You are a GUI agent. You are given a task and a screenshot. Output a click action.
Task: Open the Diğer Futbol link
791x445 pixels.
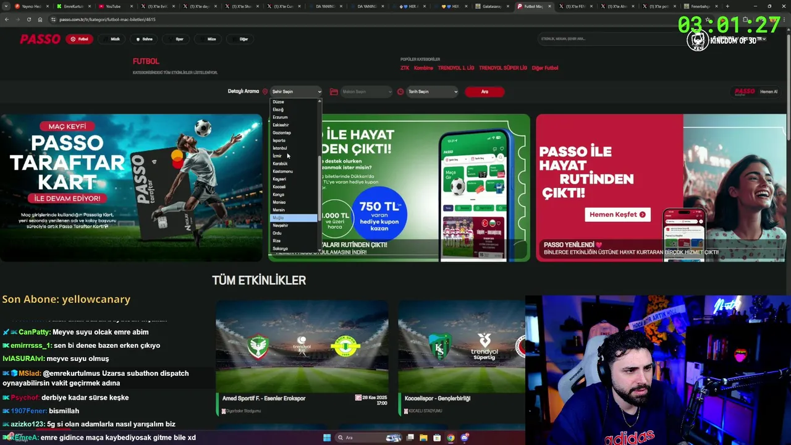point(545,68)
